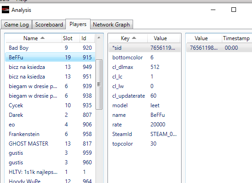252x183 pixels.
Task: Click the Key column sort arrow
Action: tap(134, 38)
